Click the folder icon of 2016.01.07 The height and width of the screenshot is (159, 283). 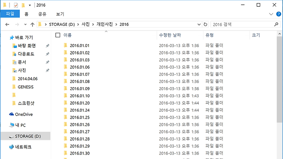click(66, 74)
